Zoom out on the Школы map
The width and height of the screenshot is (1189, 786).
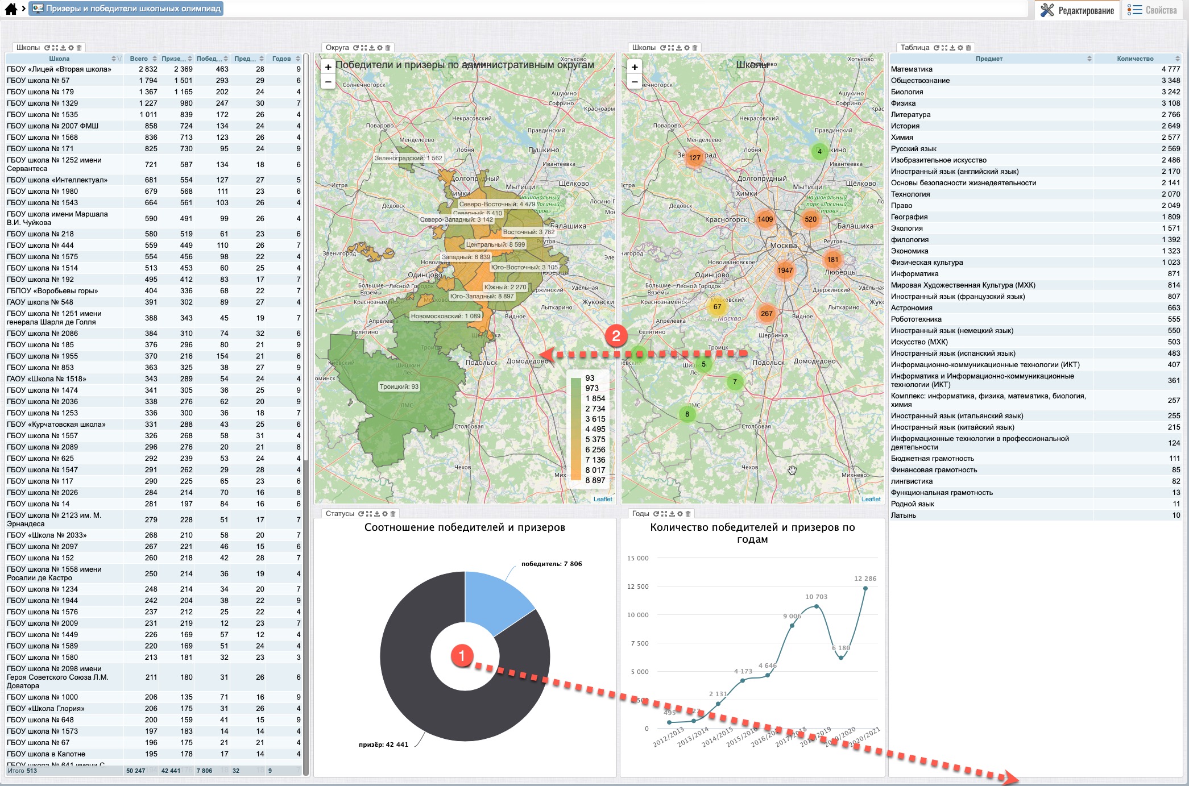point(635,82)
